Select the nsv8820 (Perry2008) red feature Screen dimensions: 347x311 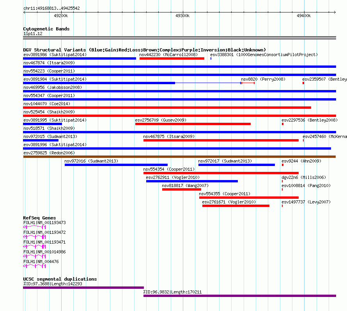248,83
